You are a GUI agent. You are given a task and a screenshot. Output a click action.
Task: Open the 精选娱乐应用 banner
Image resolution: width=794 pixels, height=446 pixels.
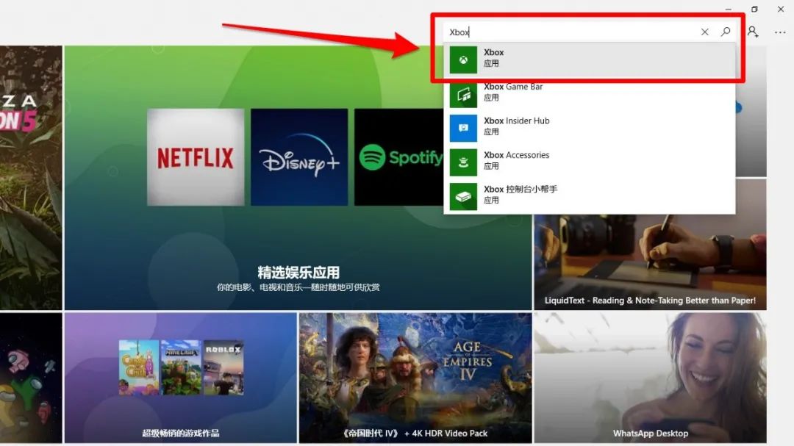pos(298,272)
